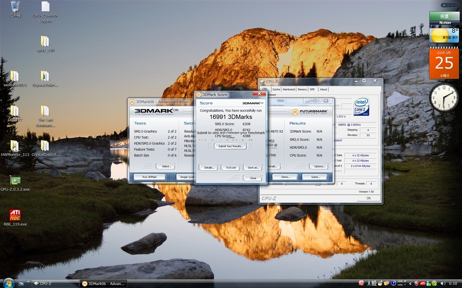Image resolution: width=462 pixels, height=288 pixels.
Task: Open the Recycle Bin desktop icon
Action: pos(15,6)
